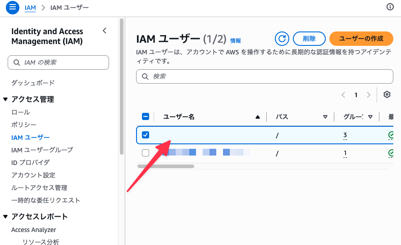Click the ユーザーの作成 button

point(361,39)
